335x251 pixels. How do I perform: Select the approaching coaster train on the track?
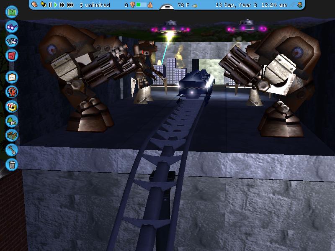196,85
